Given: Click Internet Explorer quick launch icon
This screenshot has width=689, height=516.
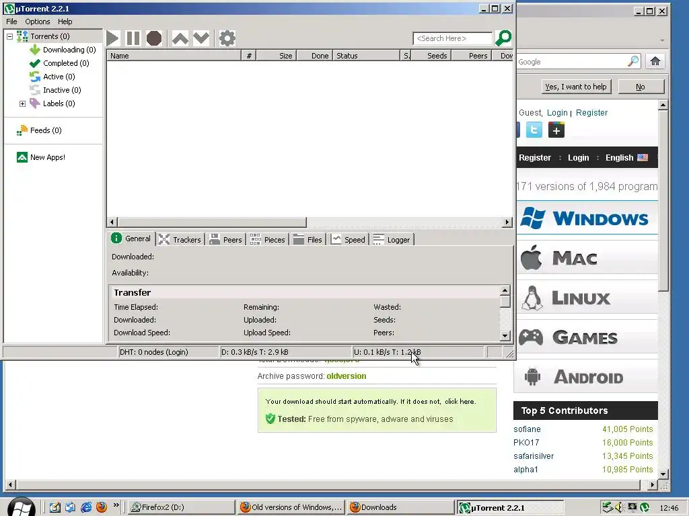Looking at the screenshot, I should [x=86, y=507].
